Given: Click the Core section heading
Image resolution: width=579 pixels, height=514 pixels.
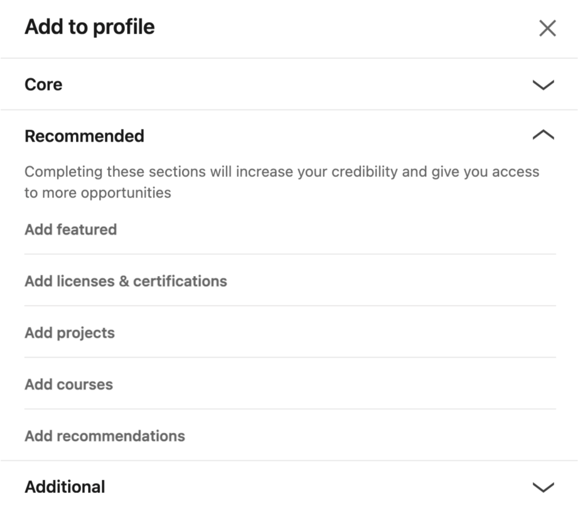Looking at the screenshot, I should tap(43, 84).
